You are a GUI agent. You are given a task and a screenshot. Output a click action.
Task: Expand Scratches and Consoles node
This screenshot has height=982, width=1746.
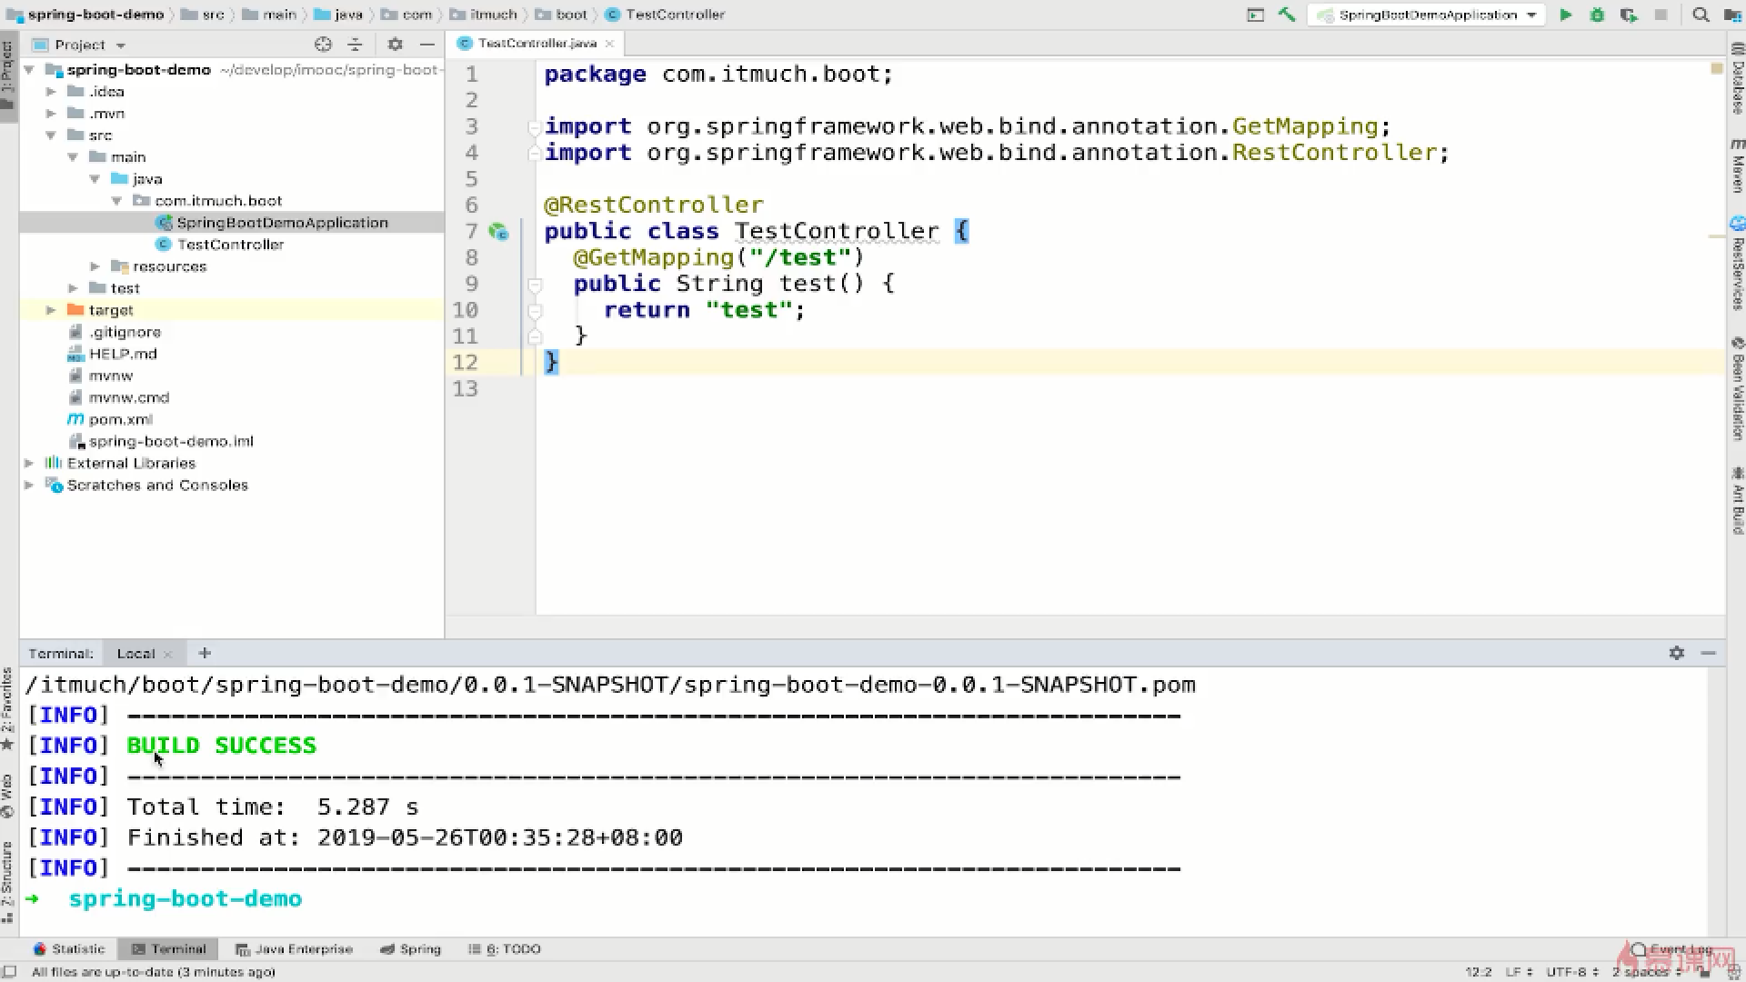pyautogui.click(x=29, y=485)
